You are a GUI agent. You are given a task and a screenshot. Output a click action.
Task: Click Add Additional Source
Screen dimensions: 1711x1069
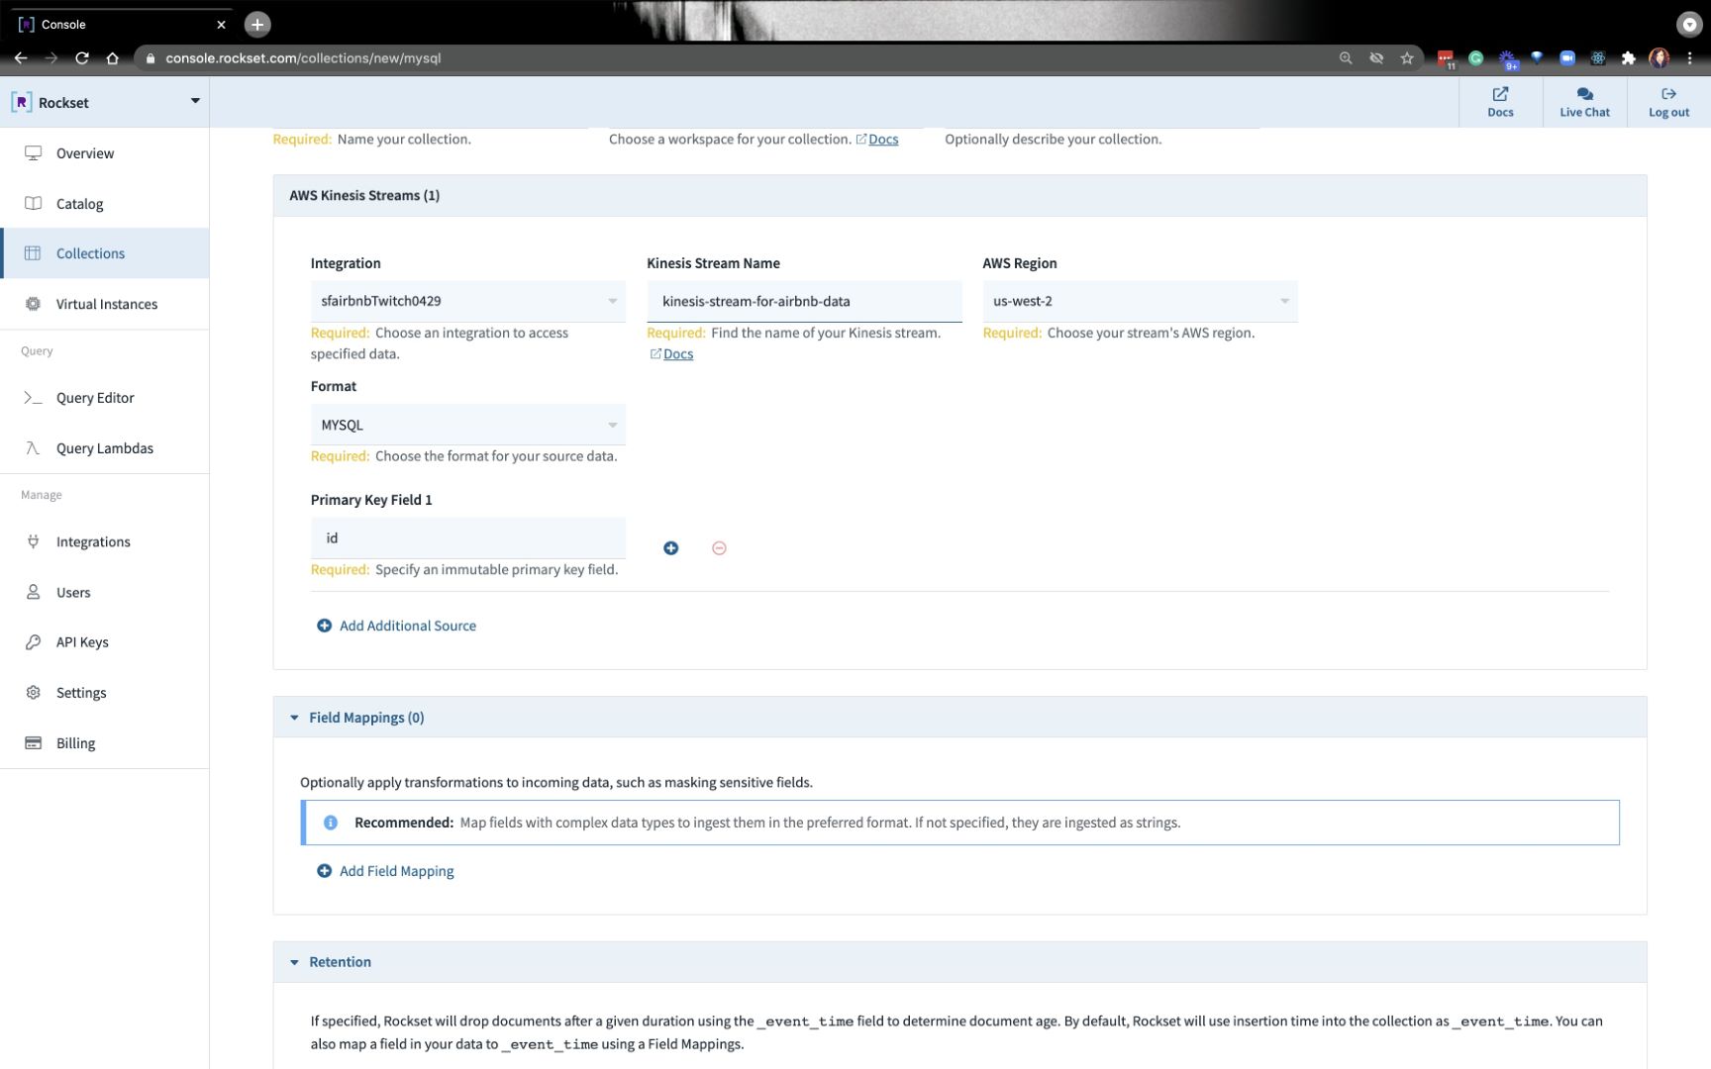(x=397, y=626)
